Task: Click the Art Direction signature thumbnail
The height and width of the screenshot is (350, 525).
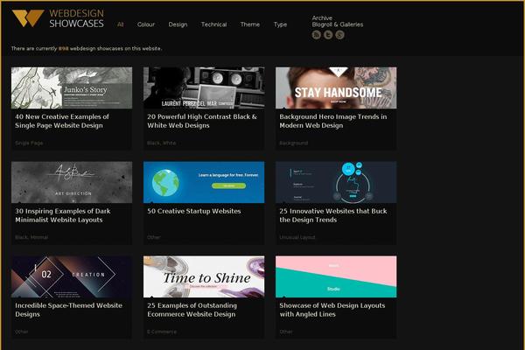Action: pyautogui.click(x=72, y=182)
